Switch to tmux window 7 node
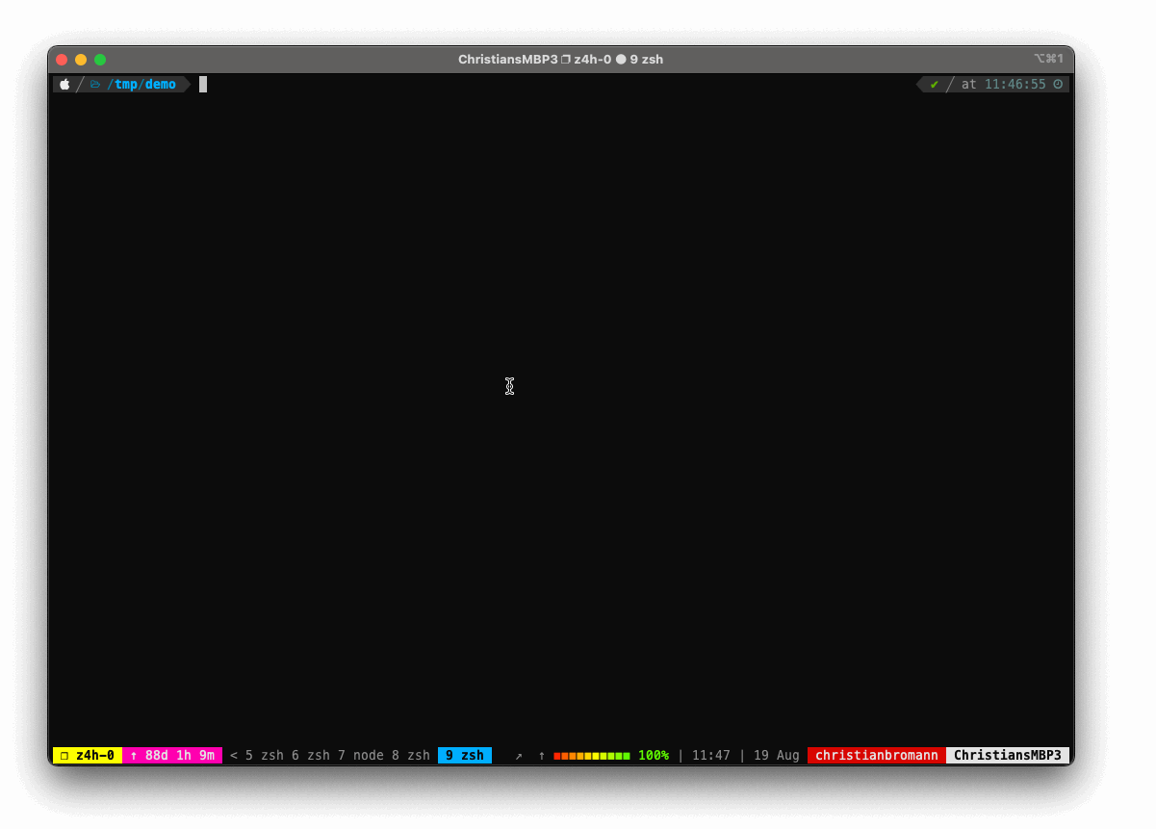 click(x=361, y=756)
